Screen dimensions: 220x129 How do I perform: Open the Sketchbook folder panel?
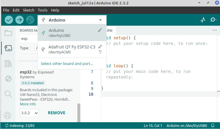[x=8, y=32]
